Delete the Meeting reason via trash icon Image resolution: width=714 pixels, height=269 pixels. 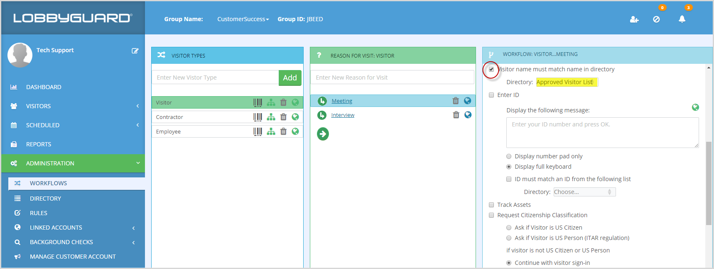coord(456,101)
